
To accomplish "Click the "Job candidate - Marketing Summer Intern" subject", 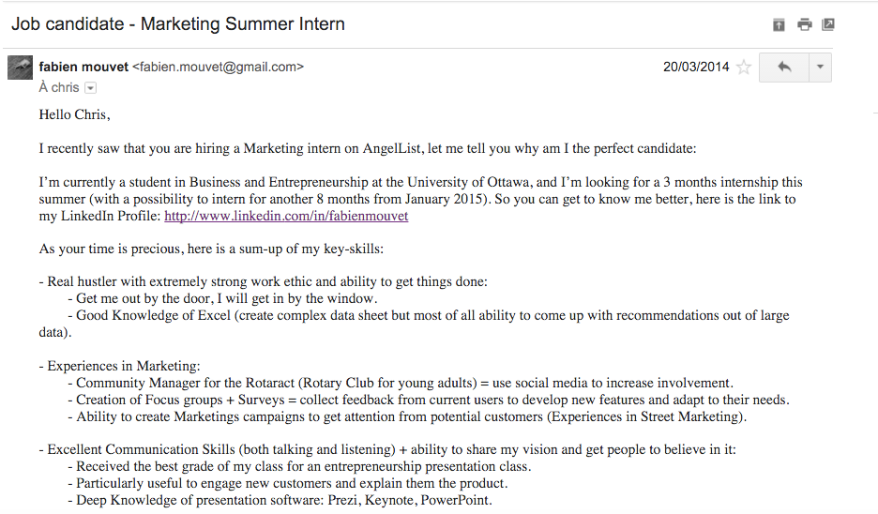I will pos(178,23).
